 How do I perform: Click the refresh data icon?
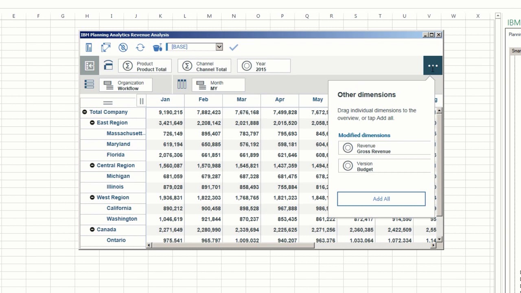(x=140, y=47)
